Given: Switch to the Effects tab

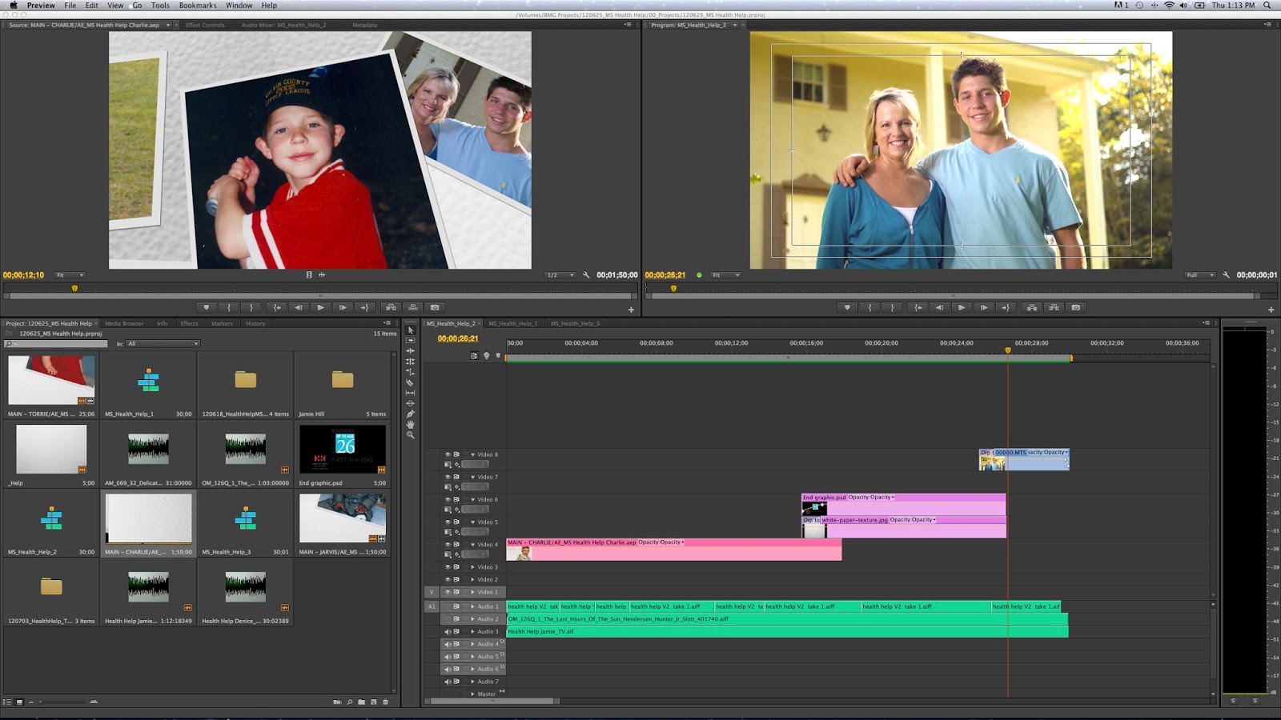Looking at the screenshot, I should click(189, 323).
